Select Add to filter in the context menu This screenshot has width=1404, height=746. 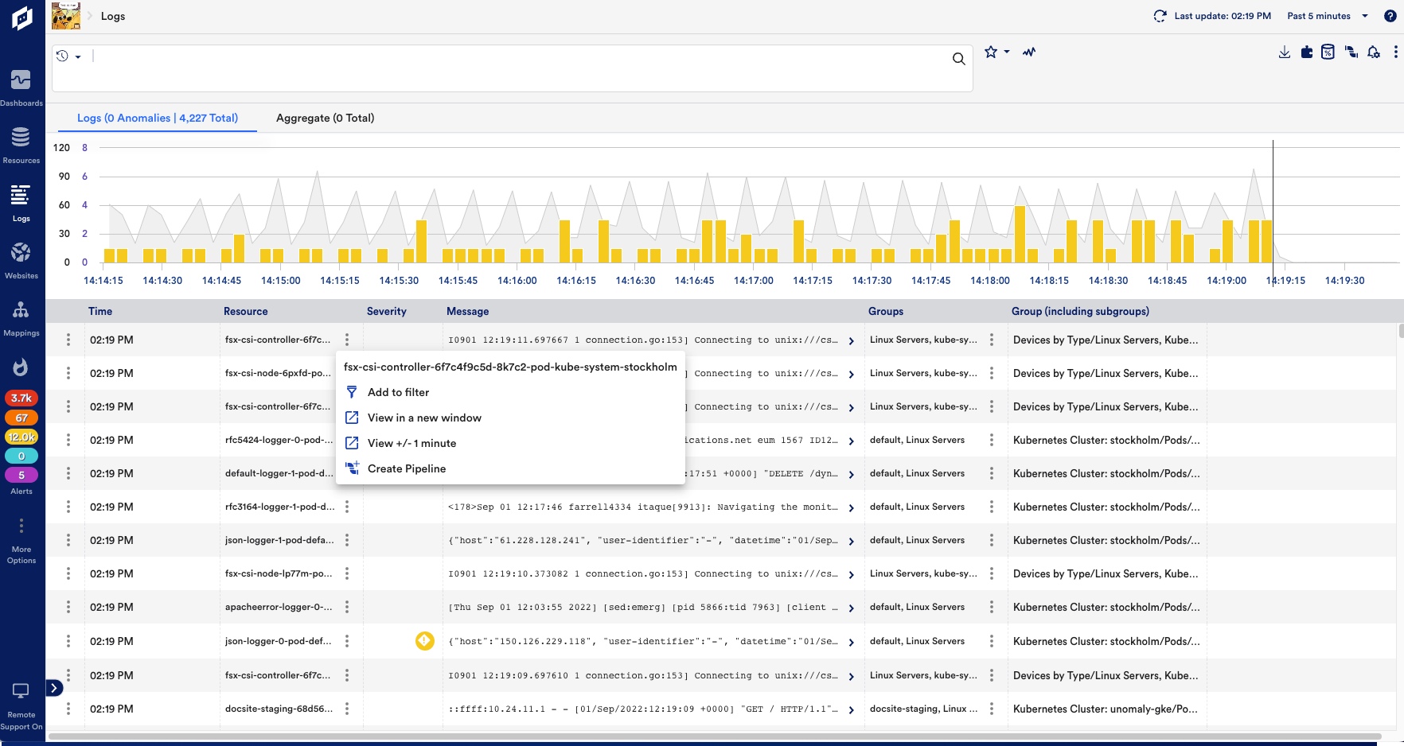397,392
